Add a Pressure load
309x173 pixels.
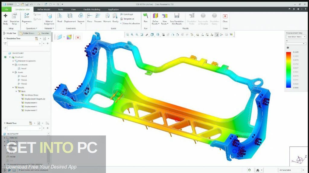pos(98,18)
